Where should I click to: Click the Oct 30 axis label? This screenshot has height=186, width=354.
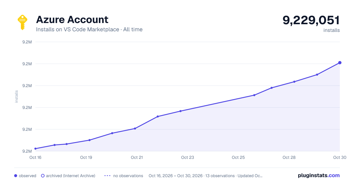pos(339,157)
